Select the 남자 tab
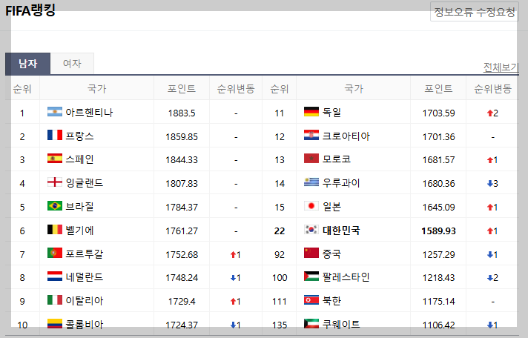The height and width of the screenshot is (338, 528). point(27,64)
